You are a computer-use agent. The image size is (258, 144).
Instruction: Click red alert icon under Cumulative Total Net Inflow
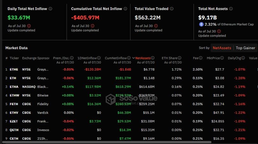point(93,26)
